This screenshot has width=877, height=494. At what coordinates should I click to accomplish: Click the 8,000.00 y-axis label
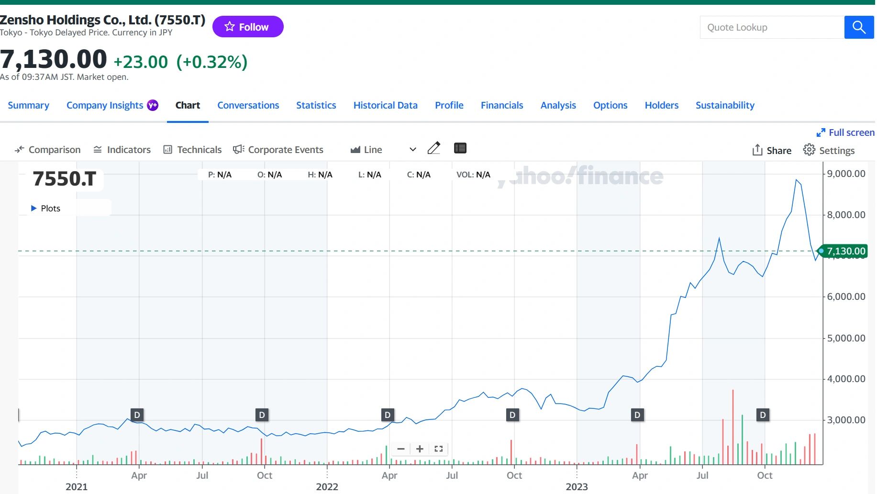(846, 215)
